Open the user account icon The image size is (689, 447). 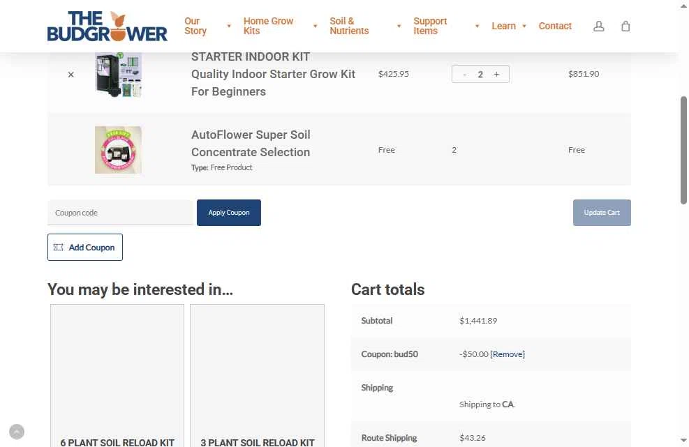pos(598,26)
